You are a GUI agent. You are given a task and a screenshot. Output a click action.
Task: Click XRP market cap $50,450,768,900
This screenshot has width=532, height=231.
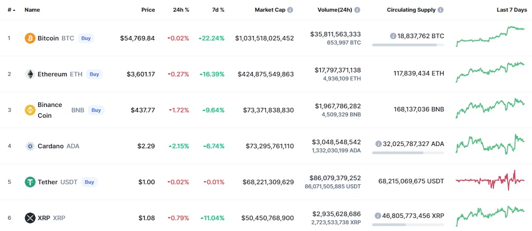pos(268,218)
